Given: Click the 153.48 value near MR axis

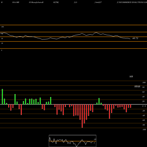Looking at the screenshot, I should pyautogui.click(x=137, y=87).
